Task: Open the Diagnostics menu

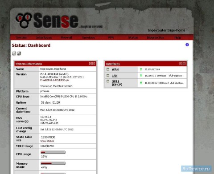Action: pyautogui.click(x=155, y=37)
